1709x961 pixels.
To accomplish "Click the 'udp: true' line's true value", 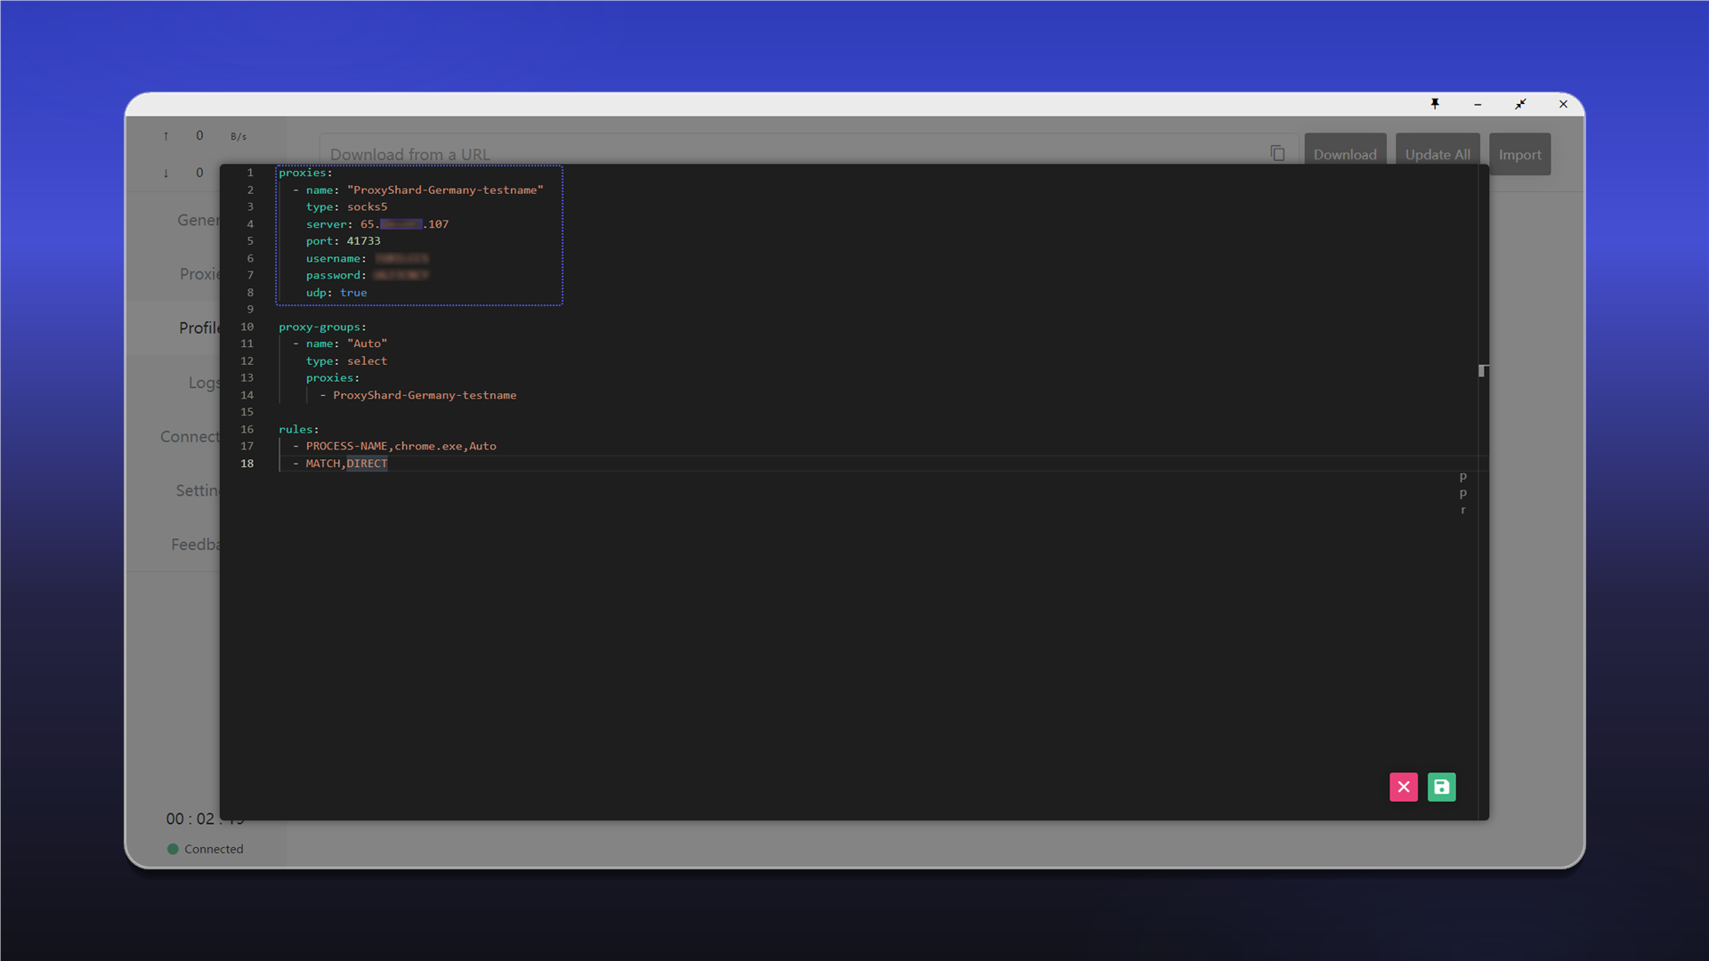I will (353, 293).
